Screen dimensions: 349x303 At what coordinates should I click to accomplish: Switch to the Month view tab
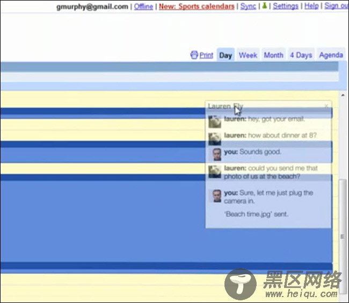[273, 55]
